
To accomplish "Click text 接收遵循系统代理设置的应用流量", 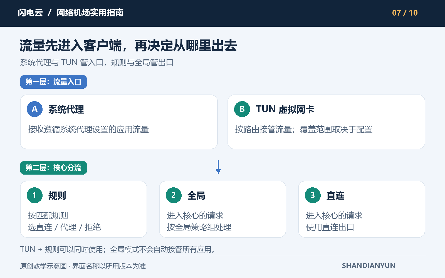I will pos(88,130).
